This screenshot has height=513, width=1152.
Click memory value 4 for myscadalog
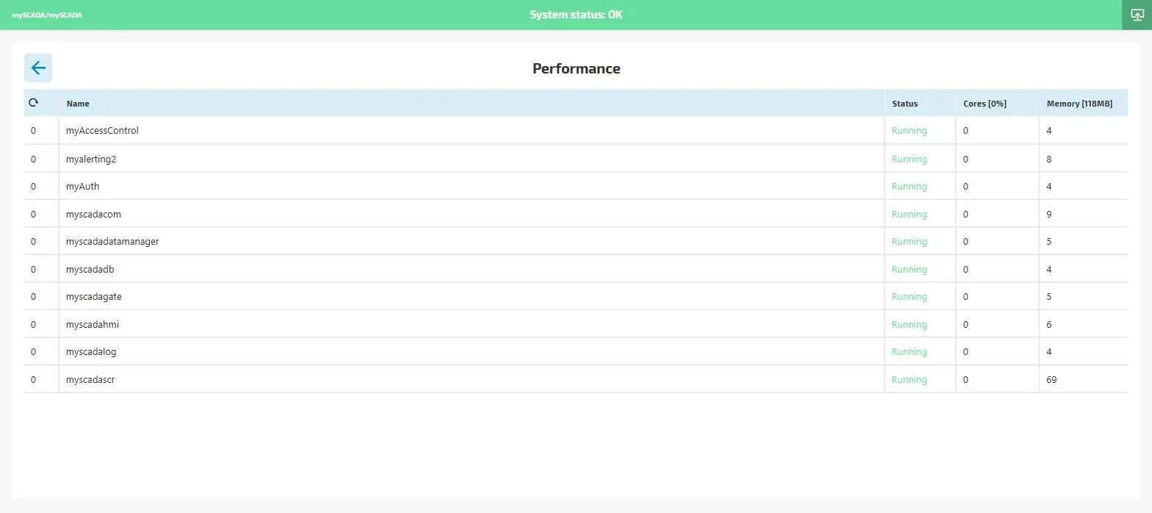point(1049,352)
